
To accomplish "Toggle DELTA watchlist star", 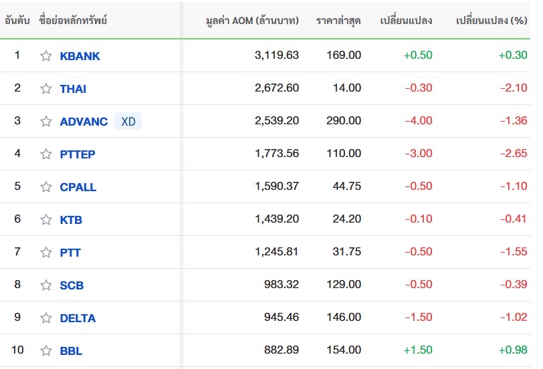I will (45, 318).
